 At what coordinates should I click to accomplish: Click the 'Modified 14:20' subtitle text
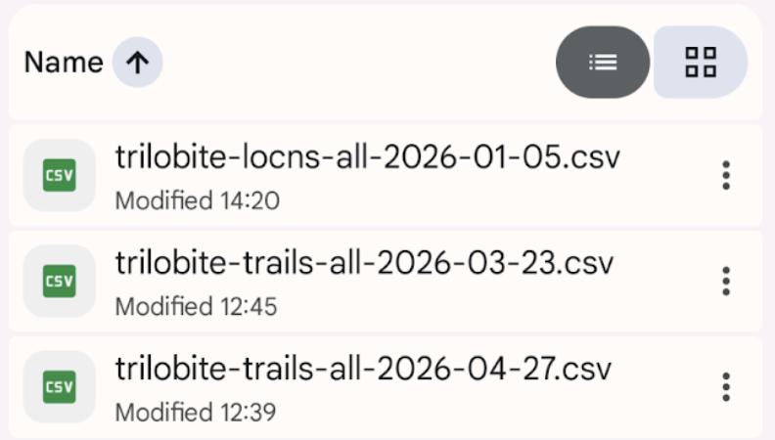[x=197, y=201]
